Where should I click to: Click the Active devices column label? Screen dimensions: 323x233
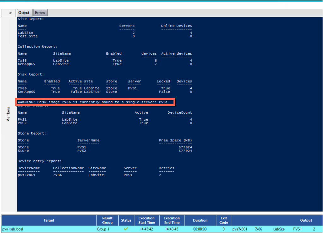click(x=176, y=53)
